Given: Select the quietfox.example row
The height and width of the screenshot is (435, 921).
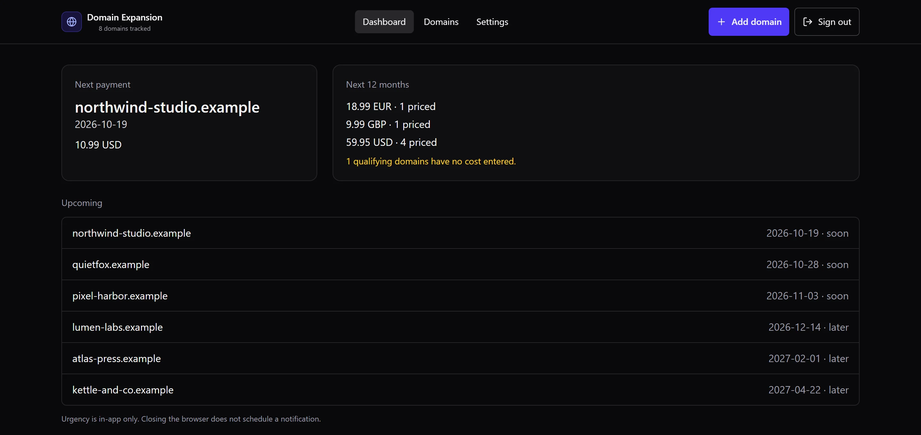Looking at the screenshot, I should pyautogui.click(x=460, y=265).
